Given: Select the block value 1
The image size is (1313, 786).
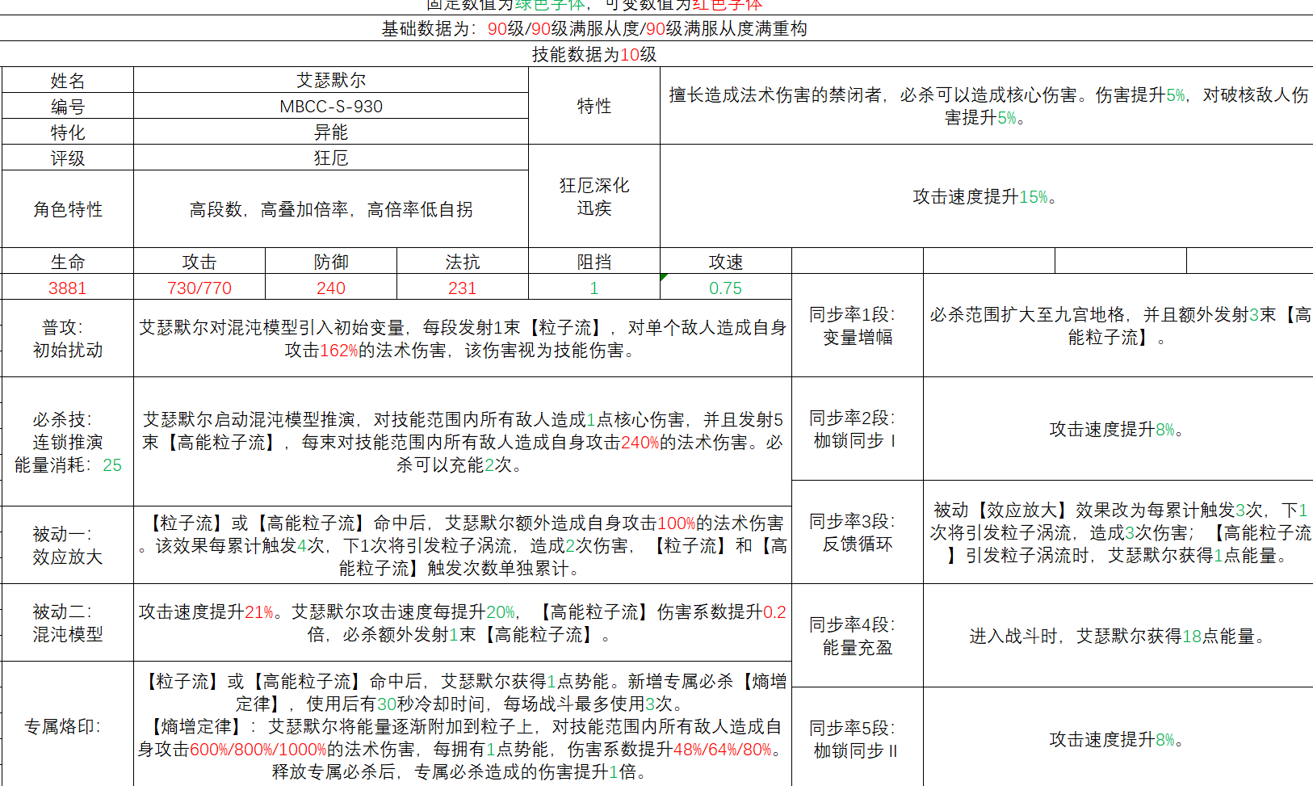Looking at the screenshot, I should click(x=594, y=288).
